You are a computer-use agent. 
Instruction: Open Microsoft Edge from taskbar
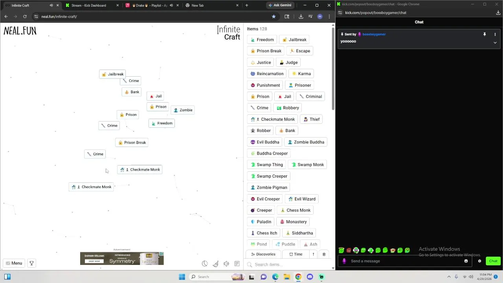point(275,277)
